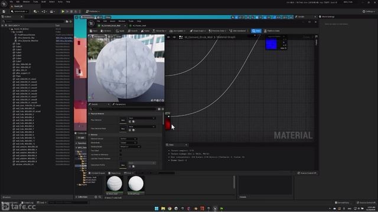This screenshot has height=212, width=378.
Task: Open Settings at the main toolbar's right end
Action: (x=369, y=12)
